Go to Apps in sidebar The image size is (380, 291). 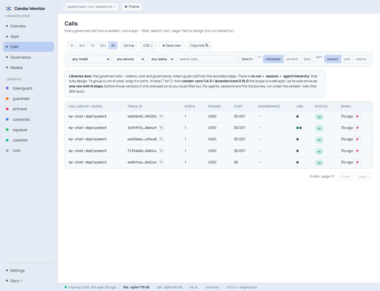click(x=29, y=36)
